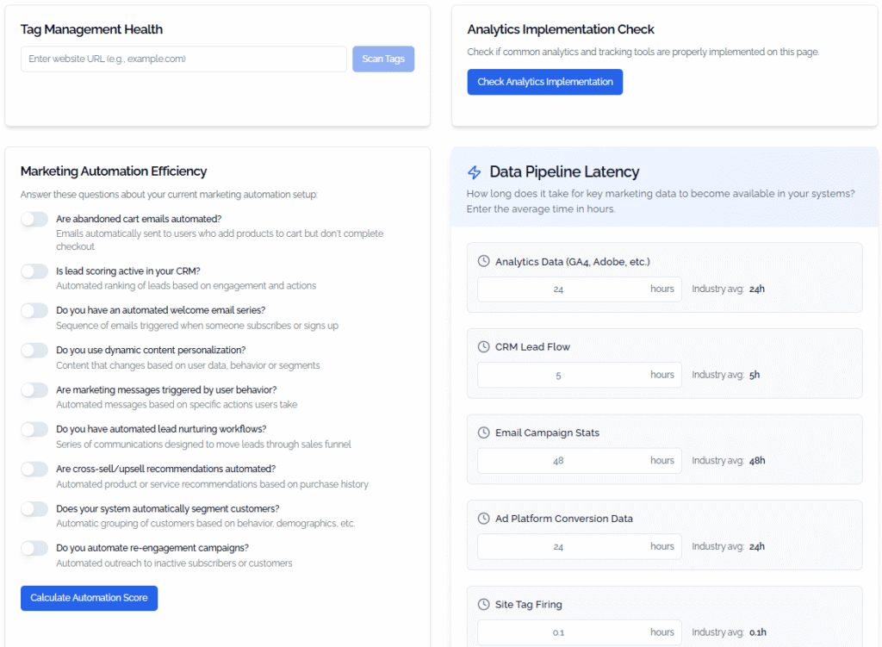Click the Site Tag Firing hours input
882x647 pixels.
pyautogui.click(x=580, y=632)
